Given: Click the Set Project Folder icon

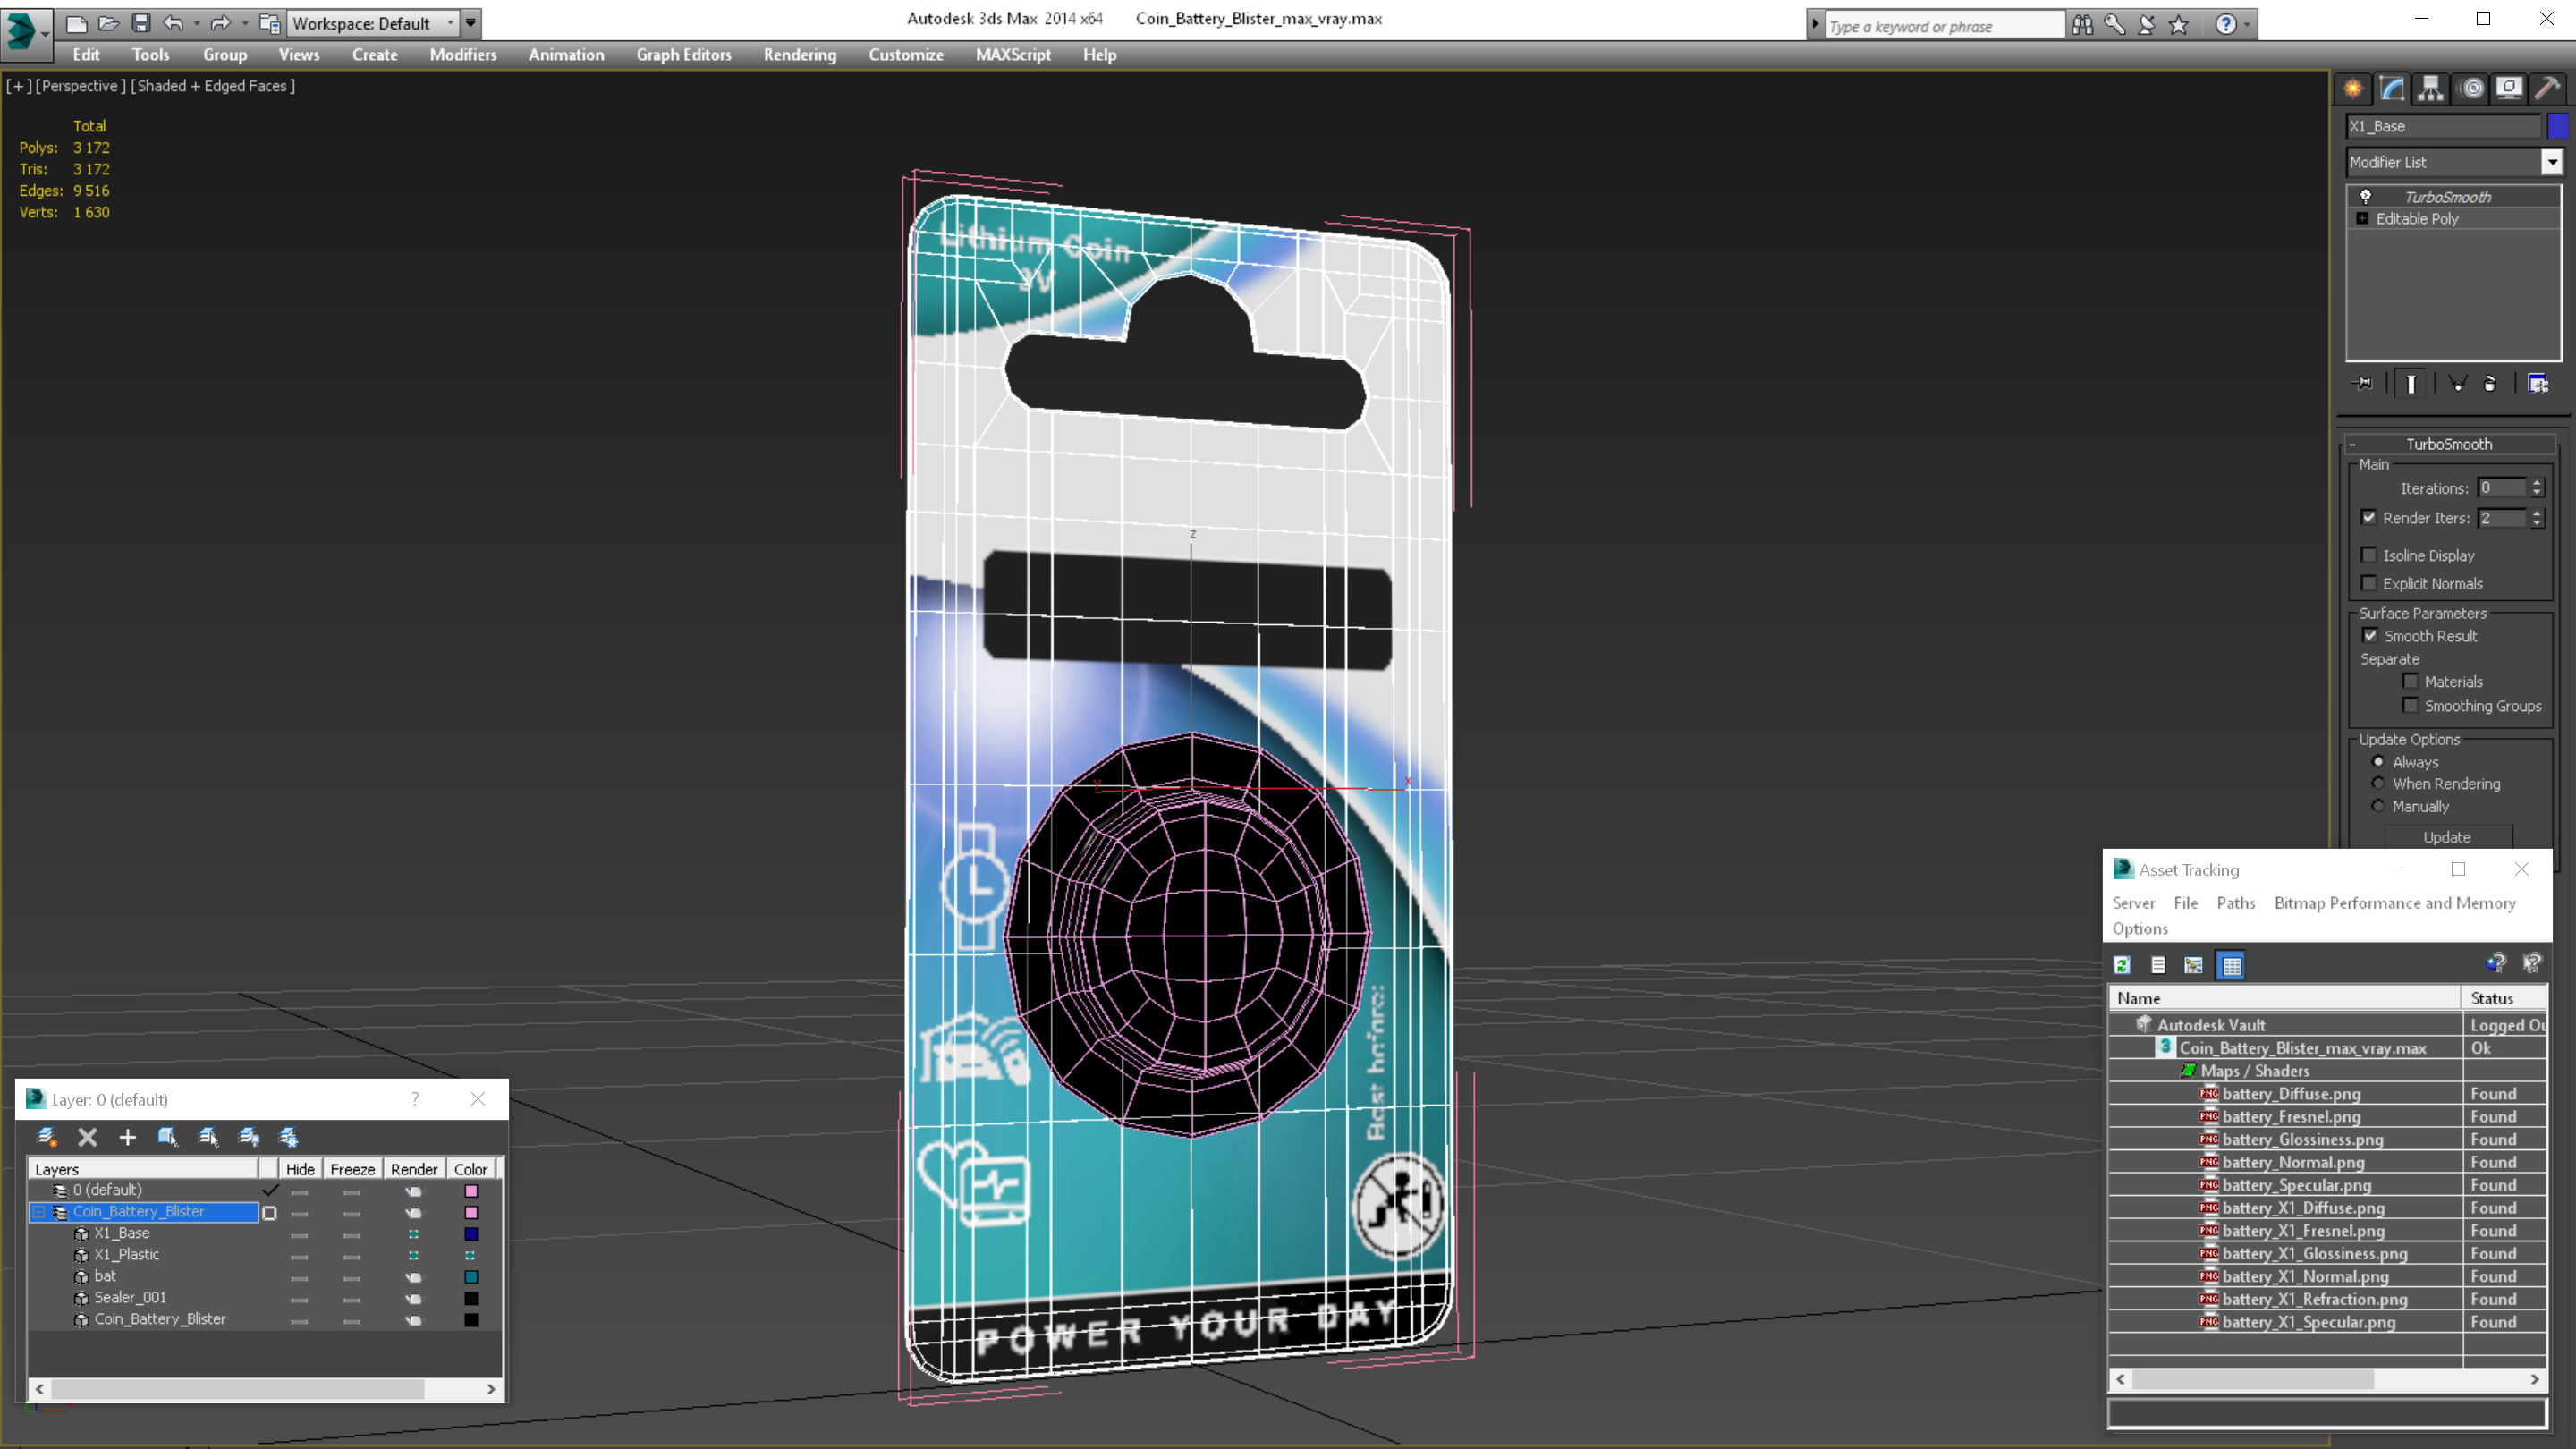Looking at the screenshot, I should tap(269, 23).
